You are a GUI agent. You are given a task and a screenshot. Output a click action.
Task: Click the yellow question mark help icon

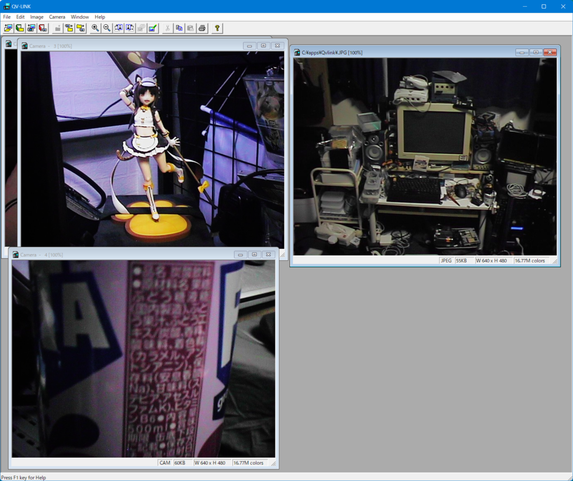217,28
